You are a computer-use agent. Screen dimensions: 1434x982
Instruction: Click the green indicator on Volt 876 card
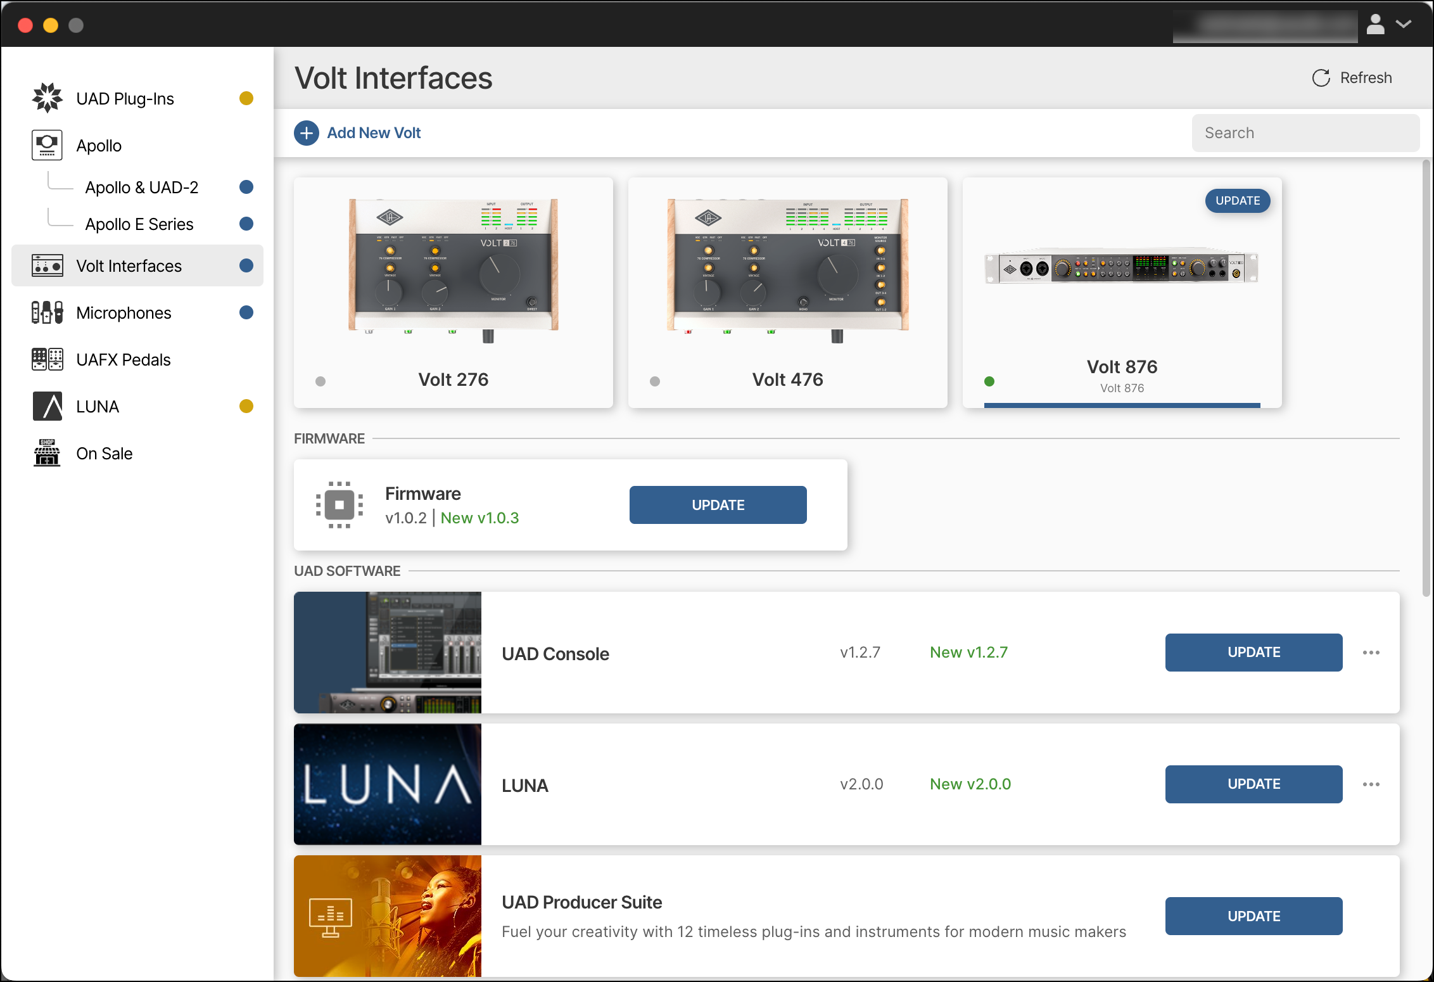pos(988,381)
